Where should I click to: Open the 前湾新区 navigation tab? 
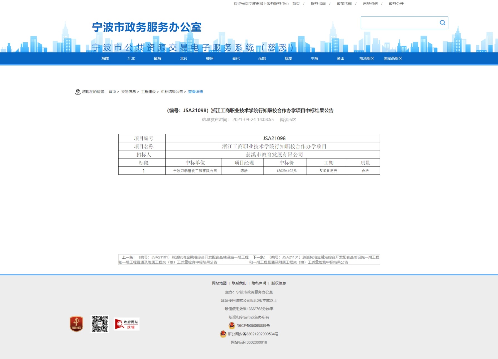coord(367,59)
